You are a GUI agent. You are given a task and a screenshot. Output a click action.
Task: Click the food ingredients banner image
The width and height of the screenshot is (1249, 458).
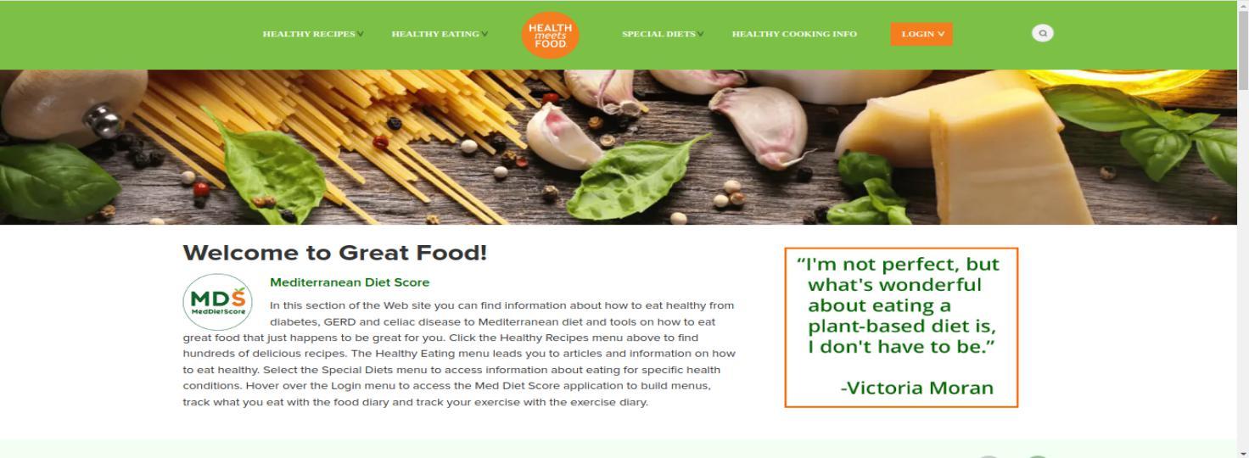coord(619,147)
